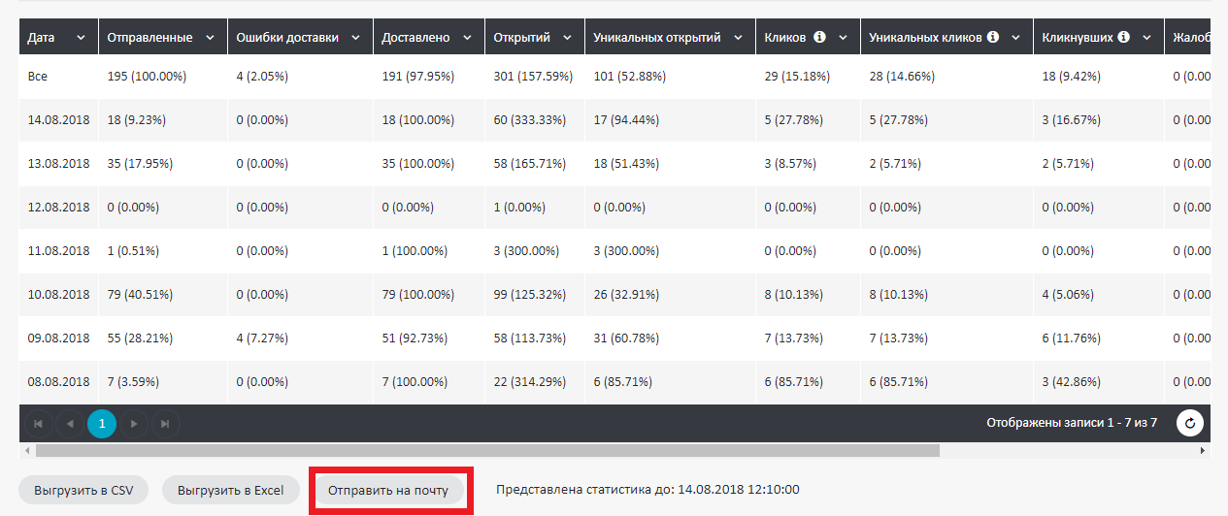Image resolution: width=1228 pixels, height=516 pixels.
Task: Go to the previous page arrow
Action: (70, 423)
